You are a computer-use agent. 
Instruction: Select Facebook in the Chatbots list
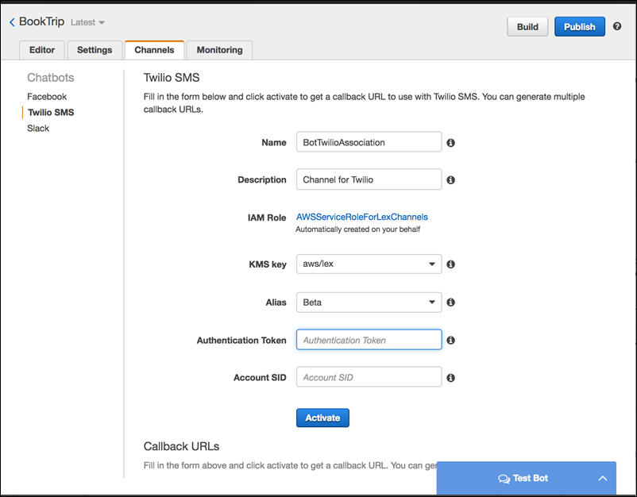pyautogui.click(x=47, y=97)
